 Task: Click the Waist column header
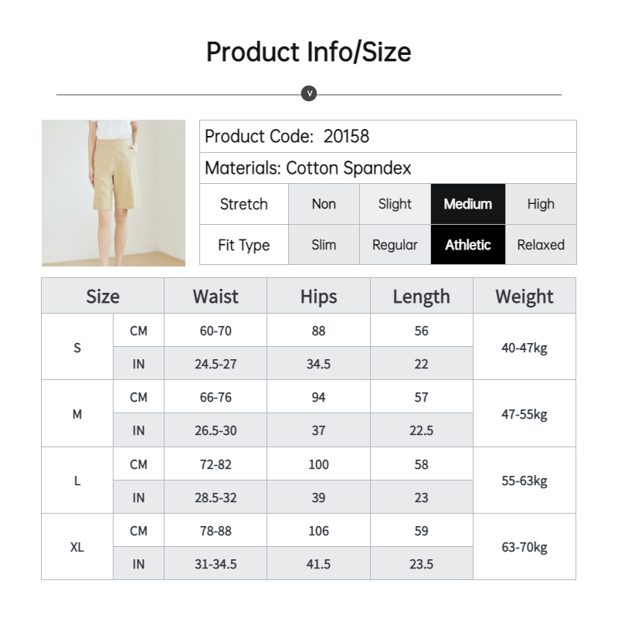216,296
